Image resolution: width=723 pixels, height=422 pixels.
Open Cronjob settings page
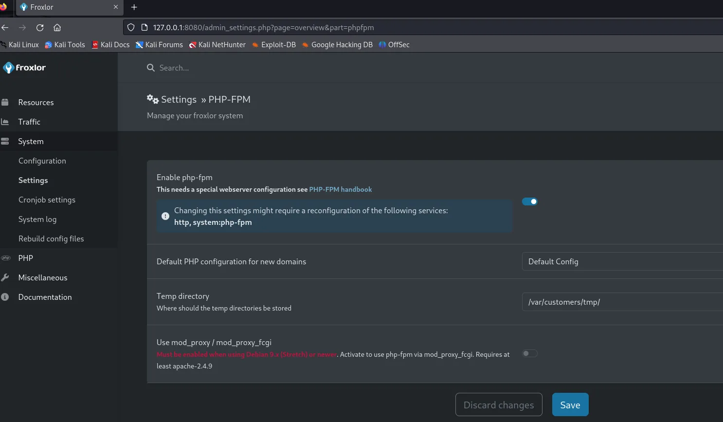tap(47, 200)
